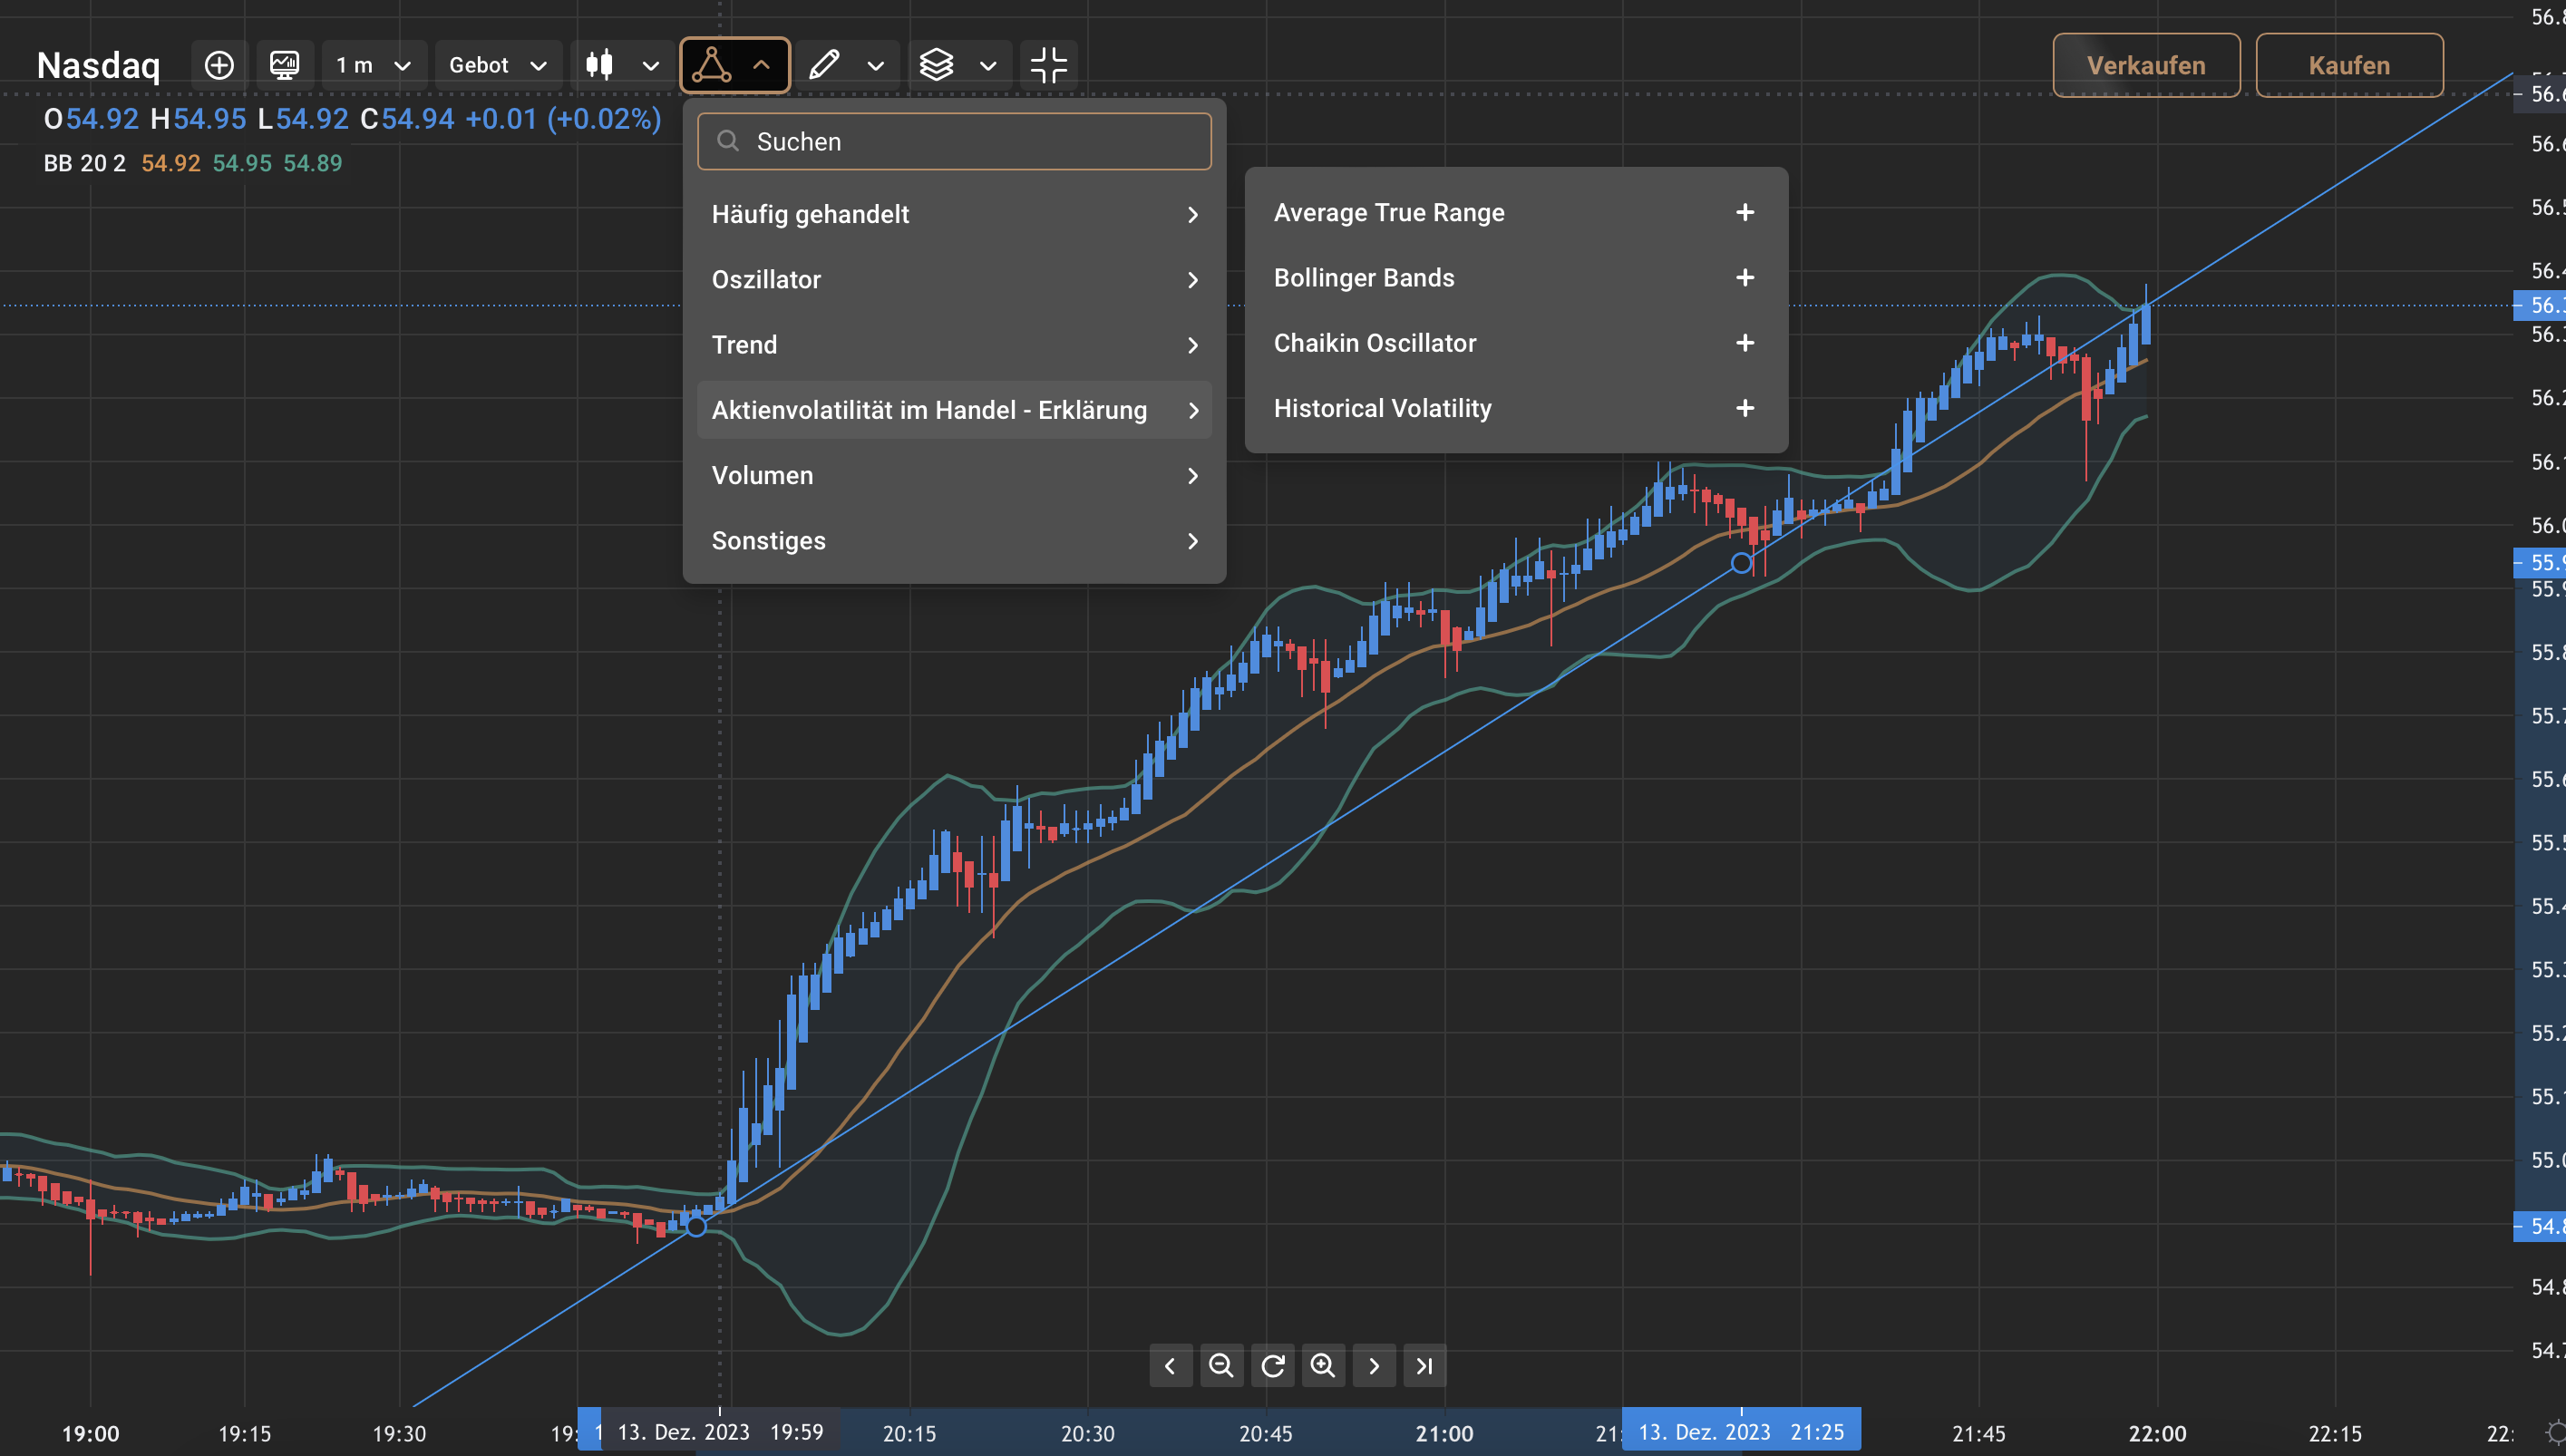The image size is (2566, 1456).
Task: Select Bollinger Bands indicator
Action: pyautogui.click(x=1364, y=277)
